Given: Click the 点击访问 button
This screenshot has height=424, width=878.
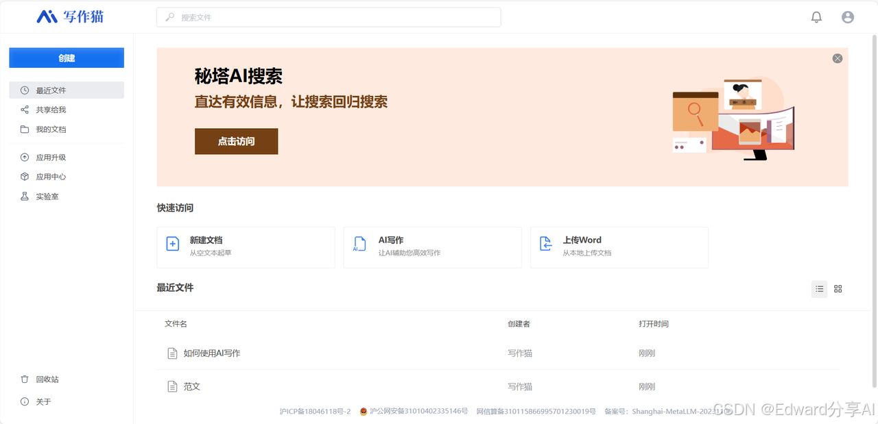Looking at the screenshot, I should (236, 141).
